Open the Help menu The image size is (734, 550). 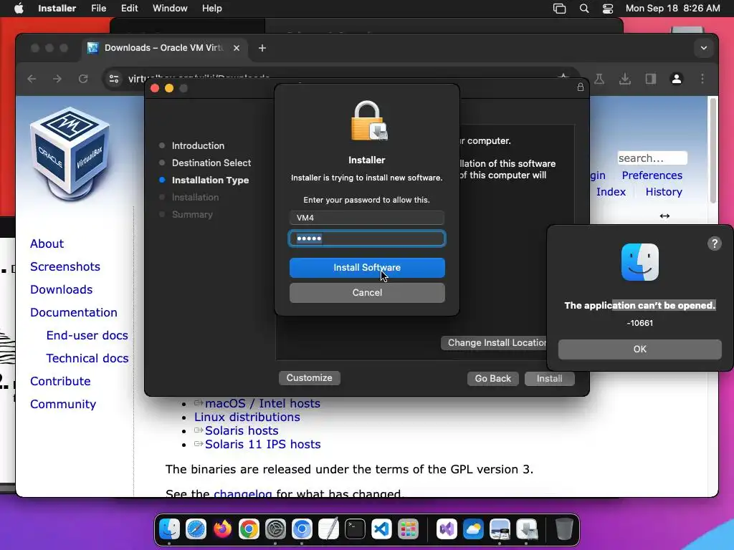(x=211, y=9)
